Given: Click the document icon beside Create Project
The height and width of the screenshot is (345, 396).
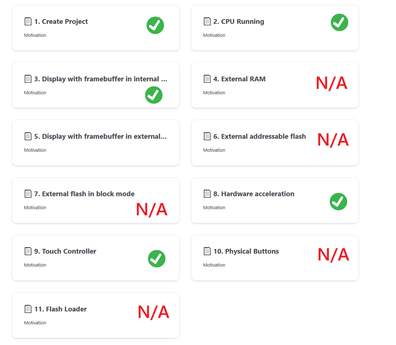Looking at the screenshot, I should (28, 21).
